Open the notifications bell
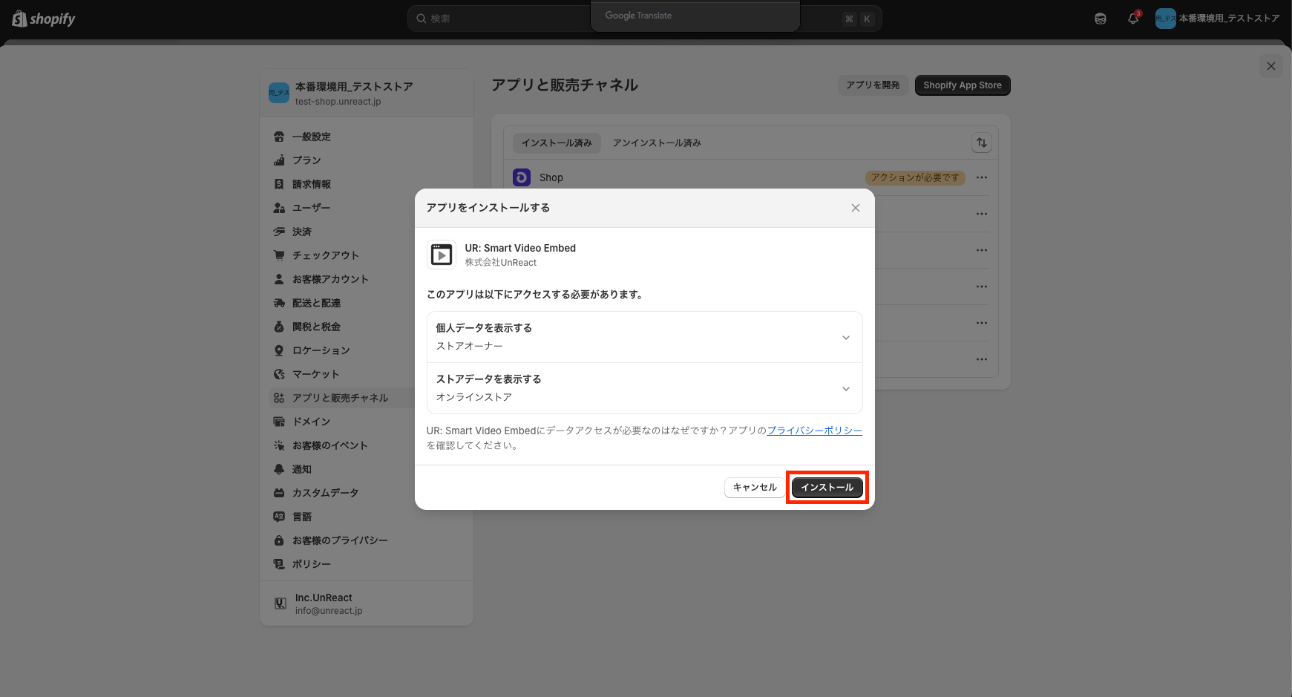Viewport: 1292px width, 697px height. tap(1133, 19)
